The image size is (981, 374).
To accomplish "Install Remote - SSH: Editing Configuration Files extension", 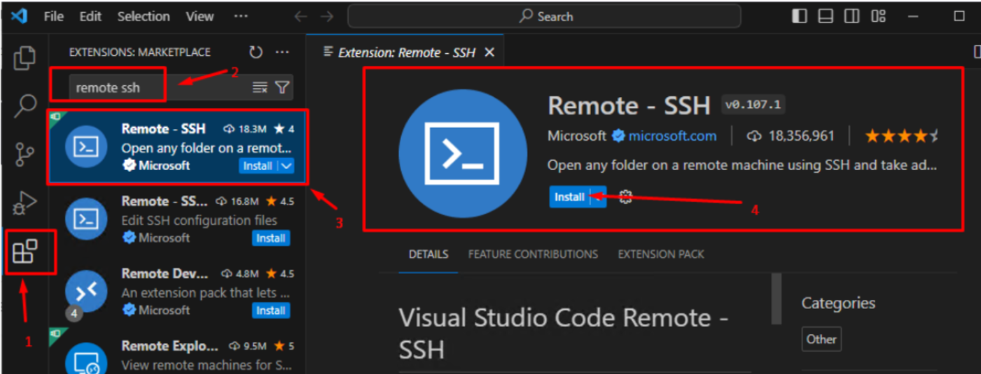I will coord(270,238).
